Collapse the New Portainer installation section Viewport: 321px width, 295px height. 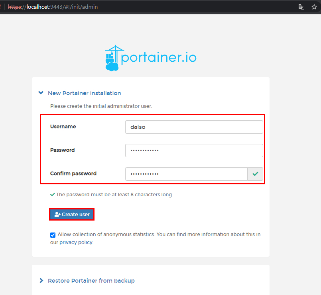(x=41, y=93)
